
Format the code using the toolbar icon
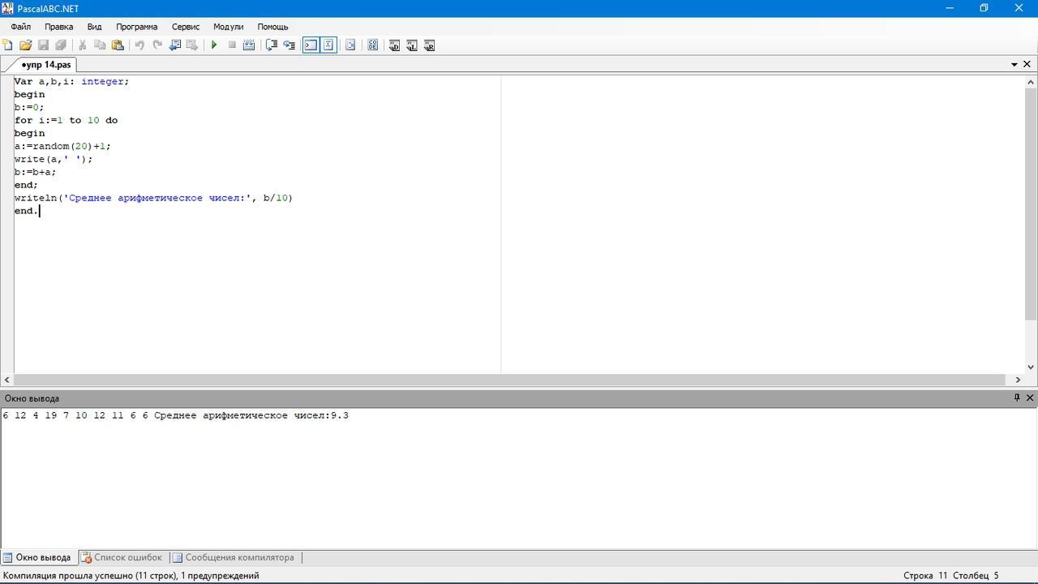(x=350, y=45)
